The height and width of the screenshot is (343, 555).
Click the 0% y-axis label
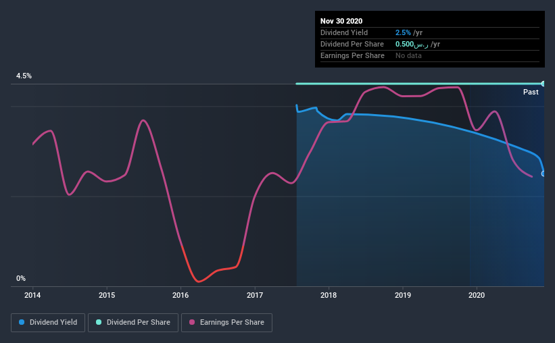point(21,279)
